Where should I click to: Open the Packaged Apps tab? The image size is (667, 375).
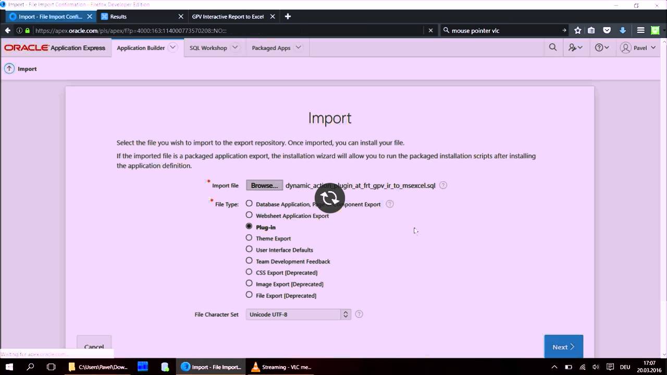(271, 48)
